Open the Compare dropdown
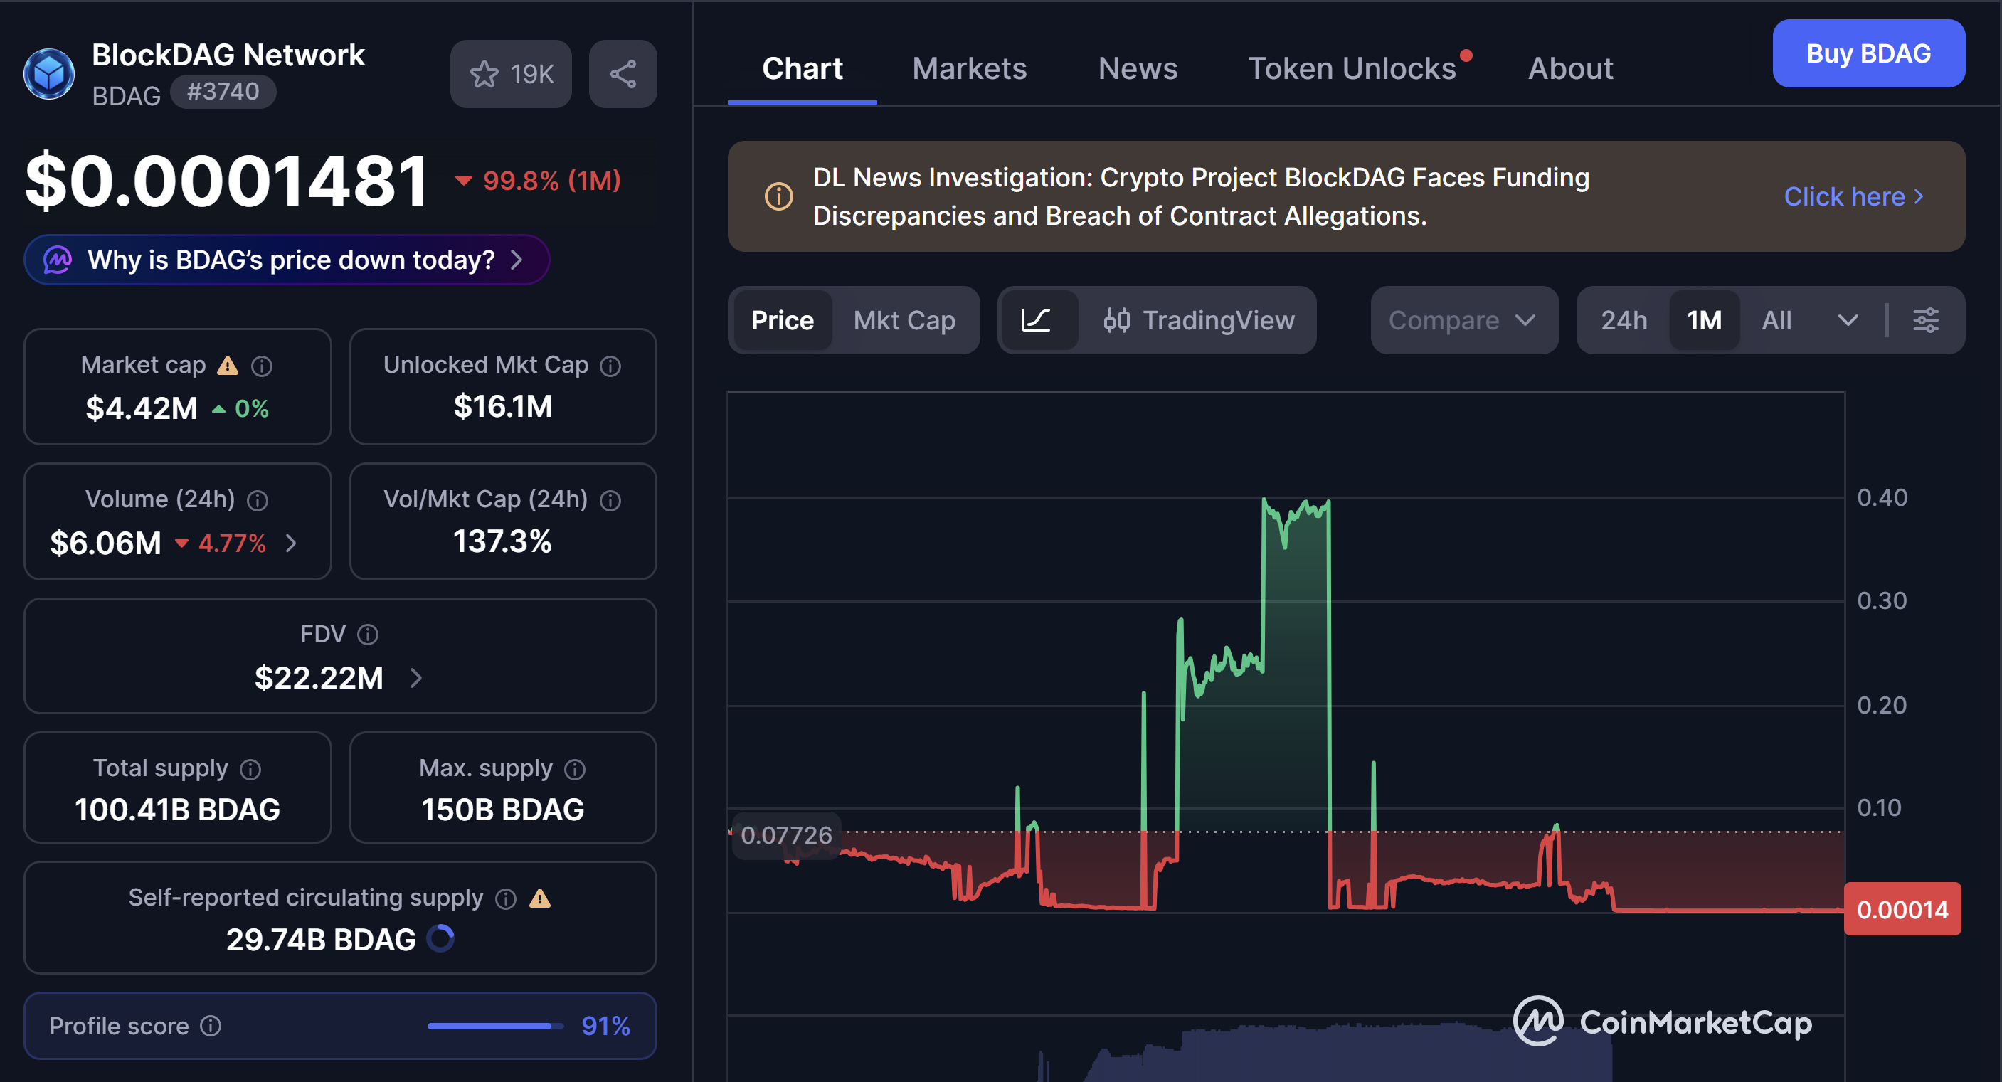2002x1082 pixels. click(x=1464, y=320)
